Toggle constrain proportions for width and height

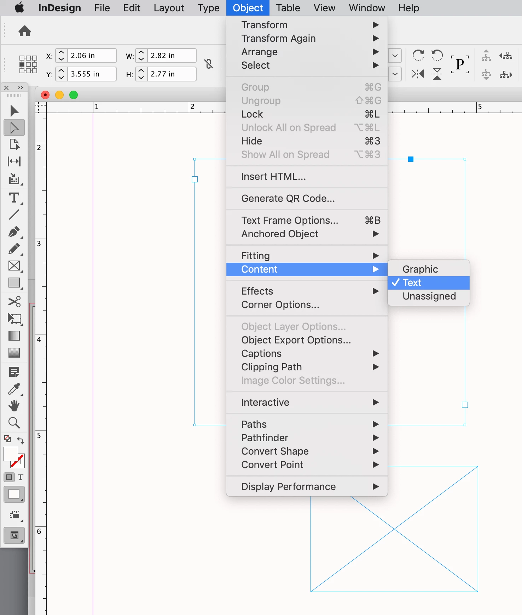[209, 64]
